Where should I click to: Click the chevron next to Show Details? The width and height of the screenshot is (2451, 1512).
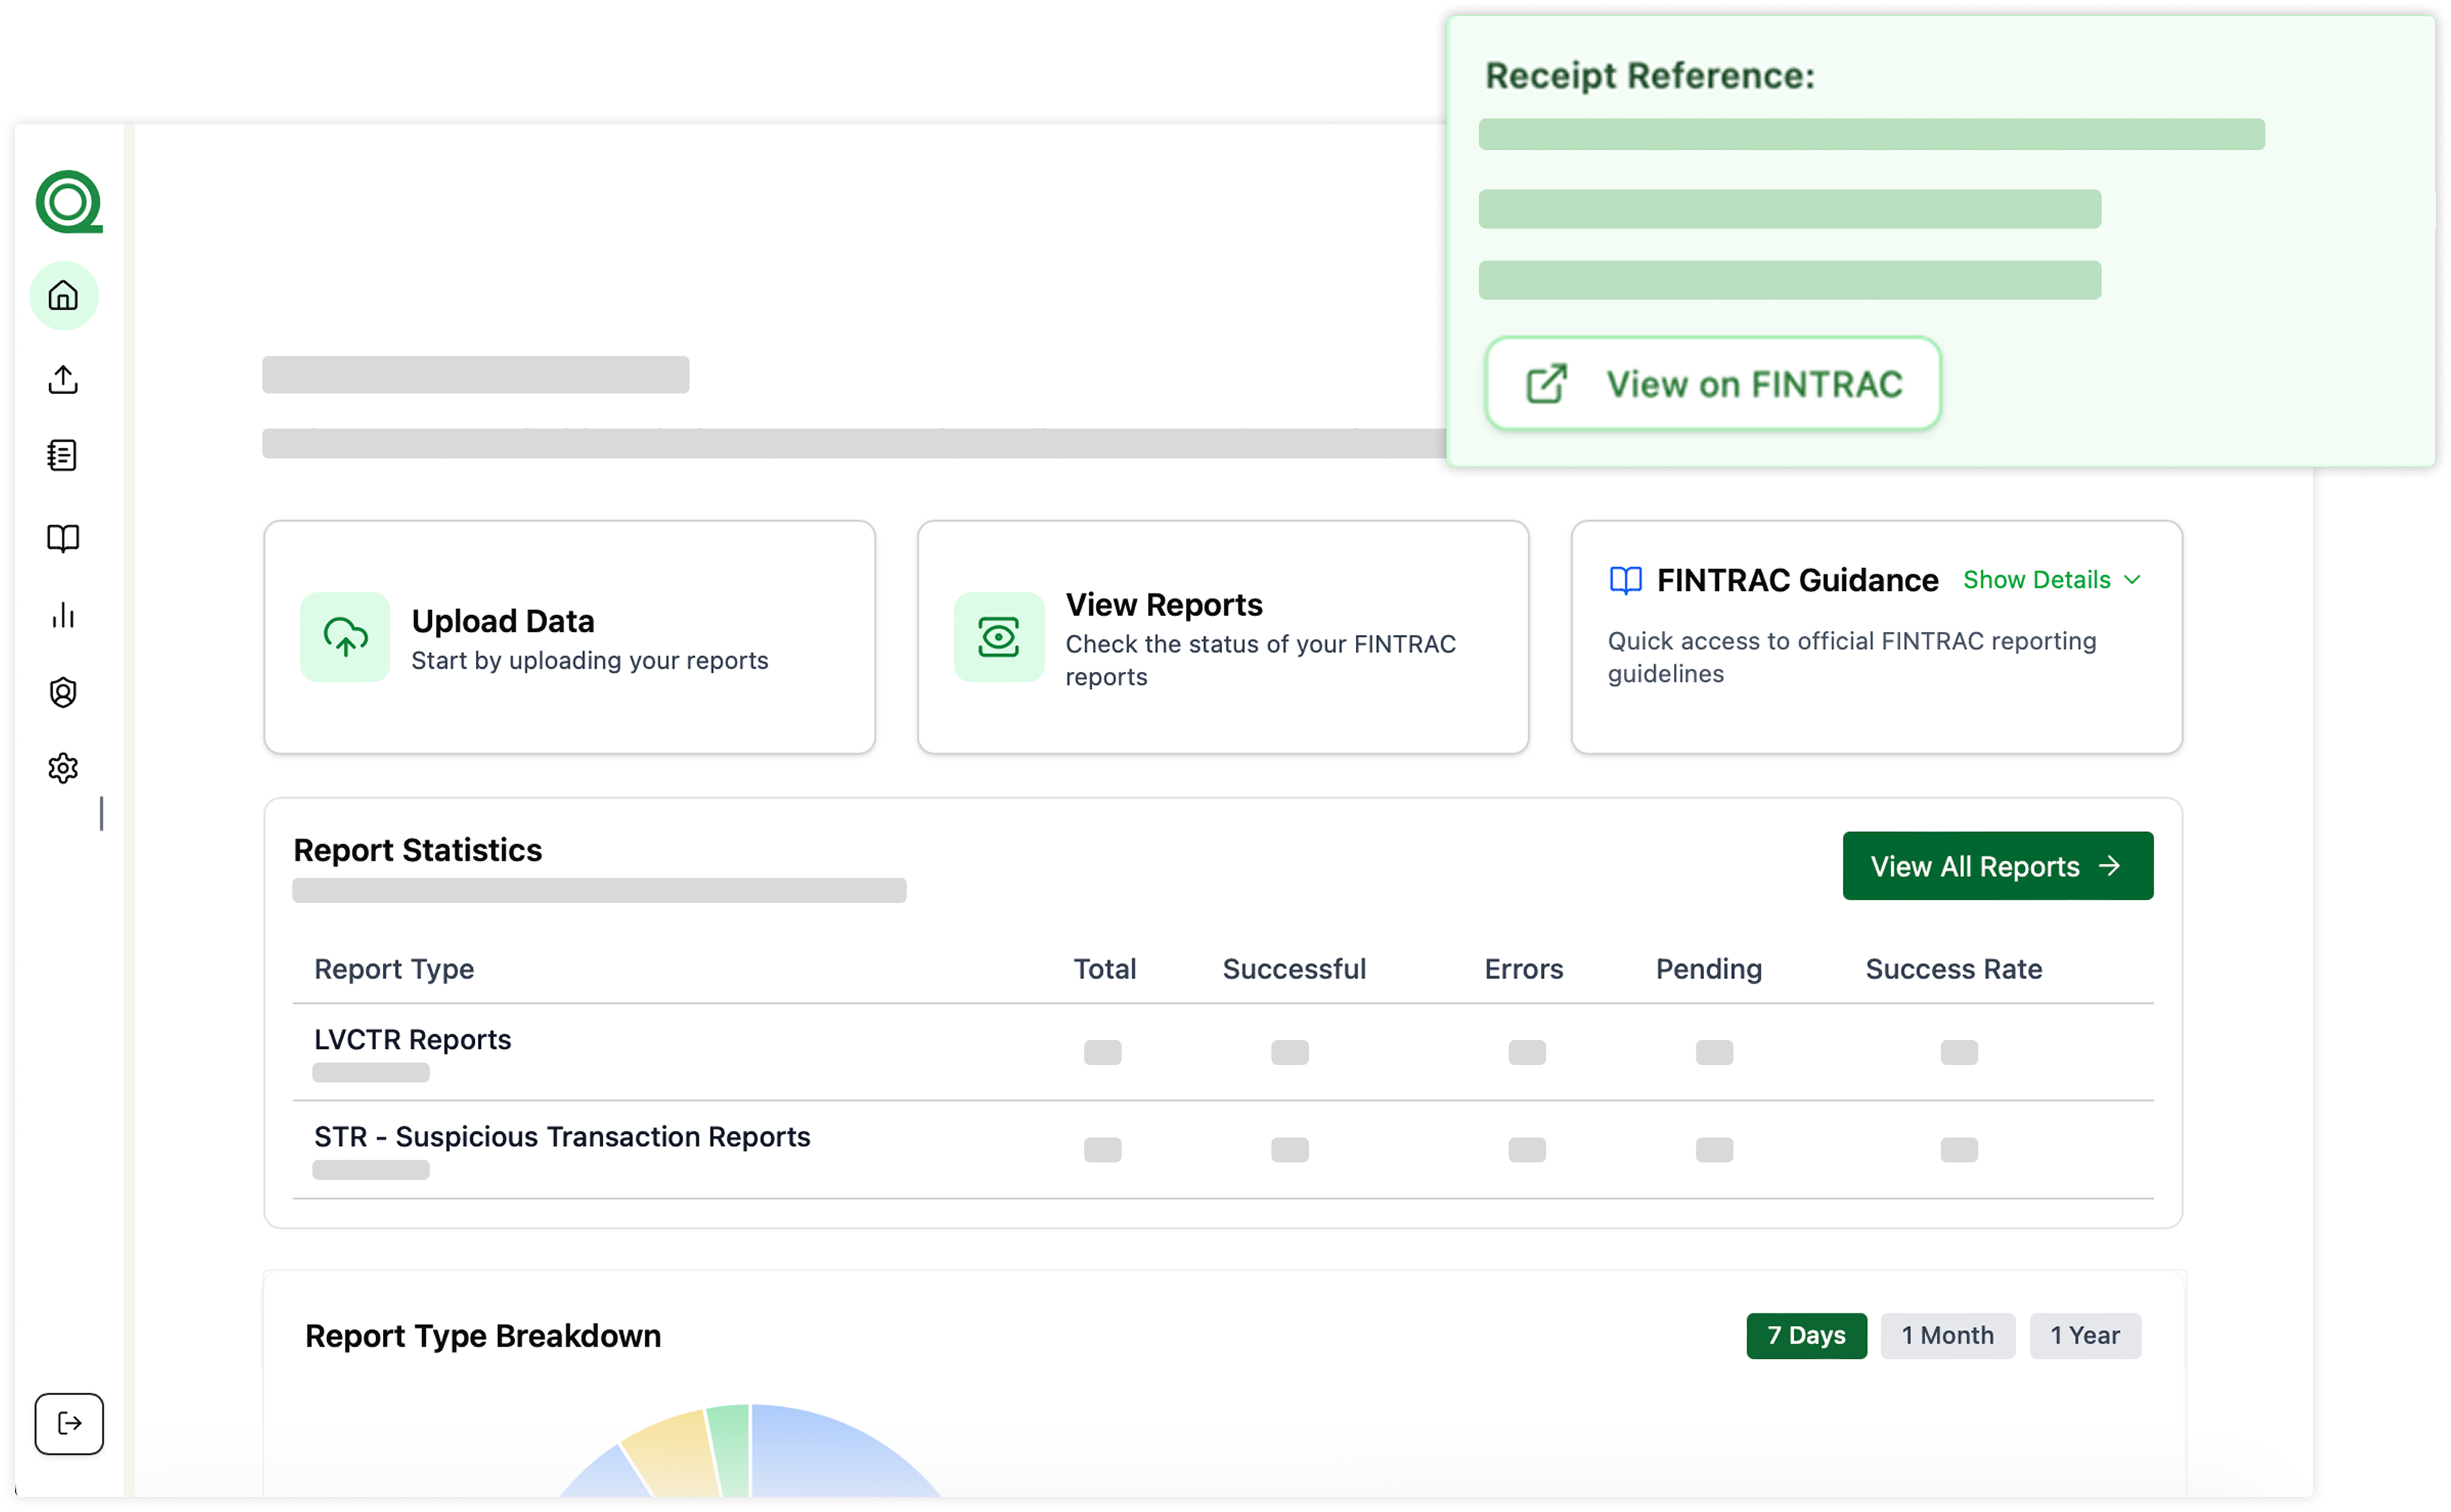coord(2132,580)
